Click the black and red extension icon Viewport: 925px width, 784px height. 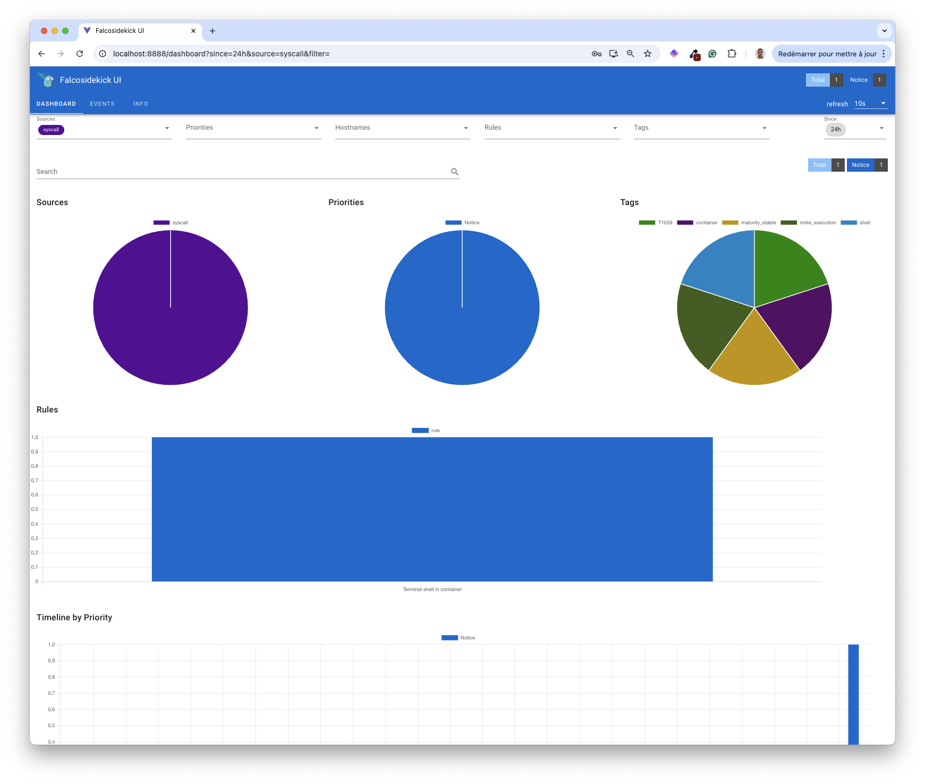click(x=694, y=54)
